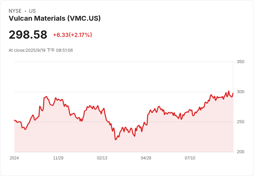Click the chart's lowest trough after 02/13
This screenshot has height=176, width=254.
tap(116, 139)
